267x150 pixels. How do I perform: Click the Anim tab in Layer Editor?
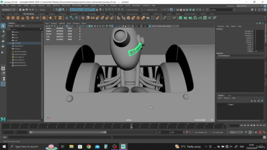(x=229, y=95)
